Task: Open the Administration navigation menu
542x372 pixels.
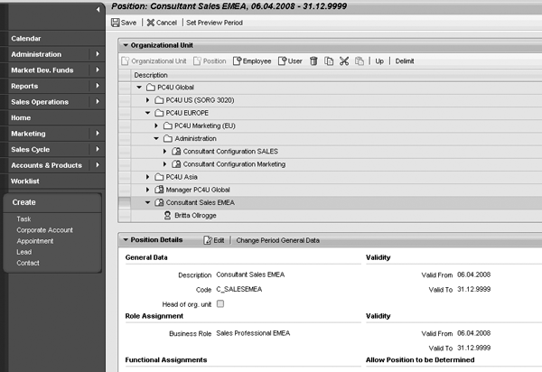Action: click(52, 54)
